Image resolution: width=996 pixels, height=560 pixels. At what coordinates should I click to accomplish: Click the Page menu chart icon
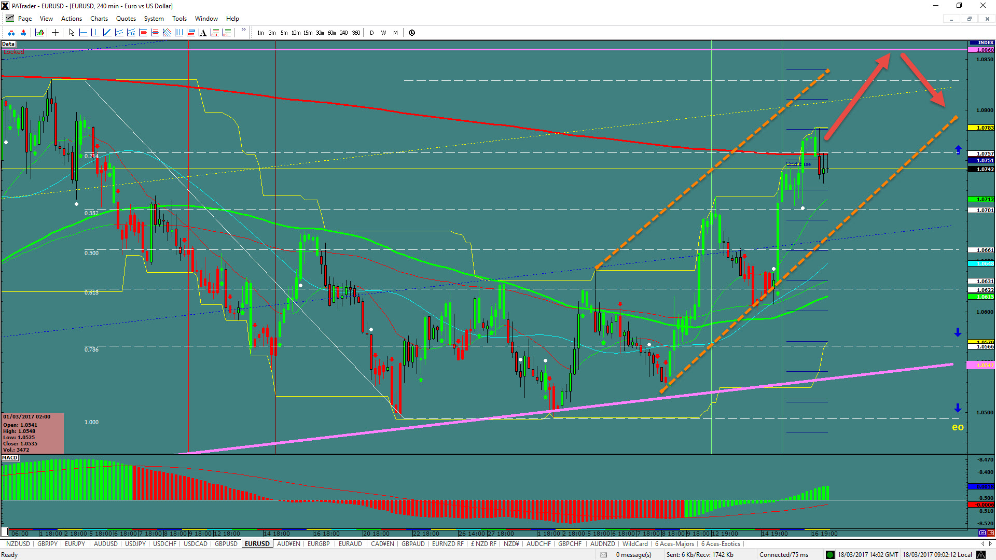tap(10, 18)
